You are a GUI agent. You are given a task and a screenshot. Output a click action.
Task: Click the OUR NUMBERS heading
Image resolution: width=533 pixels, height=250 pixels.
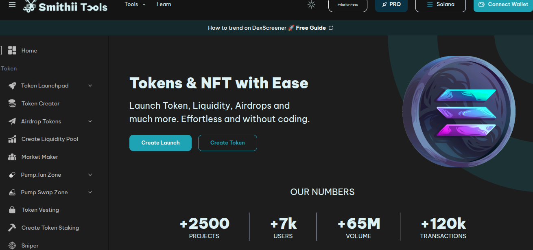tap(322, 192)
